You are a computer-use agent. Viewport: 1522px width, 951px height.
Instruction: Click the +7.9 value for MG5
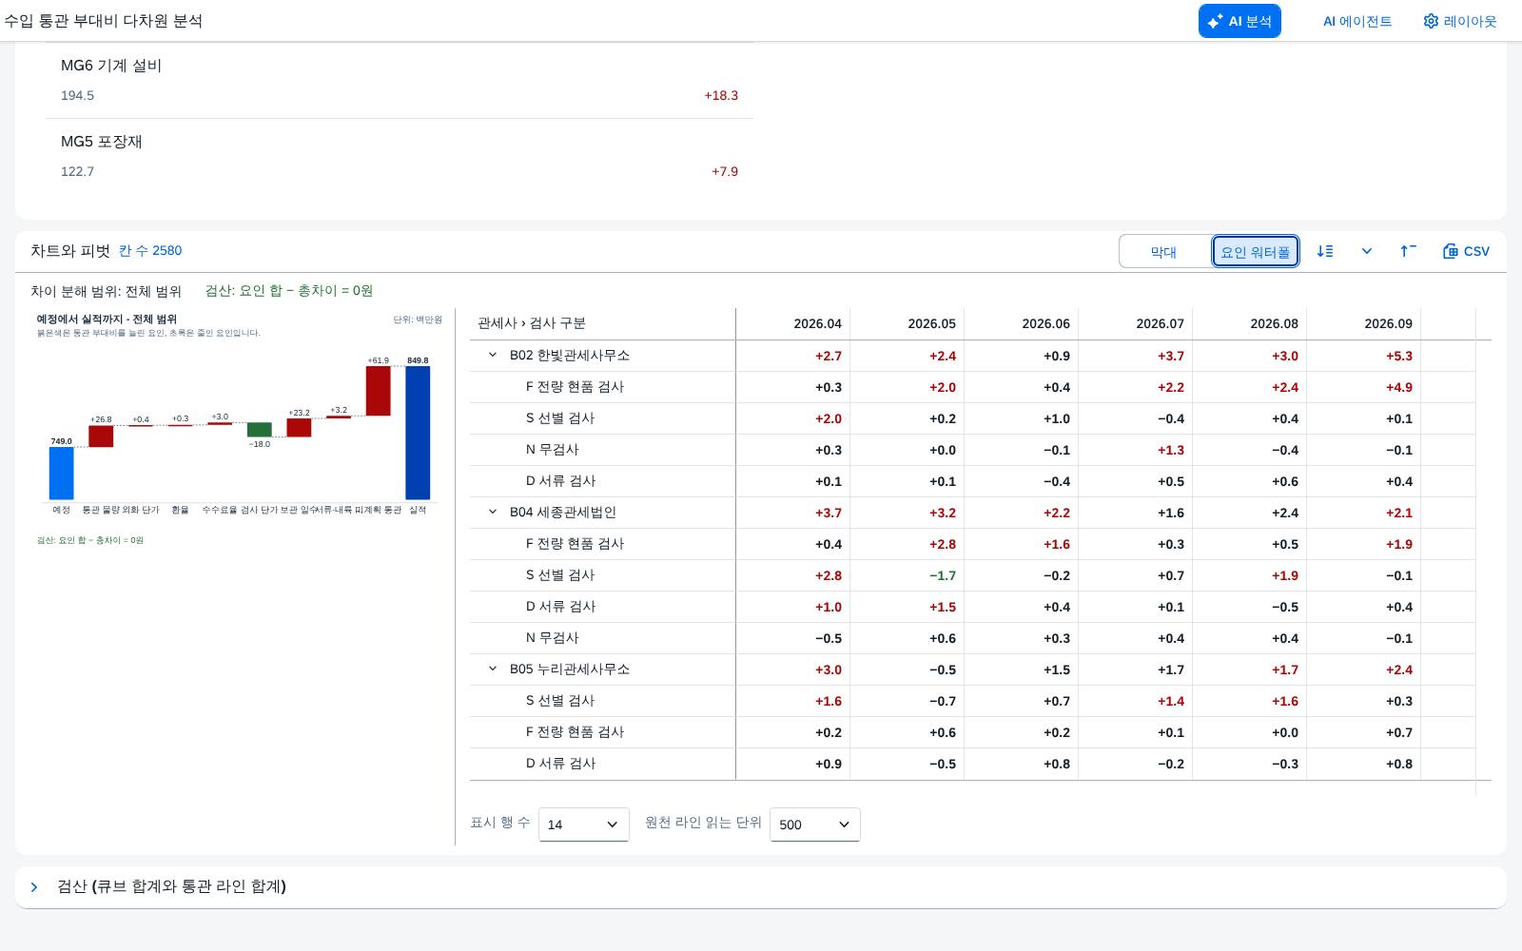(x=725, y=171)
